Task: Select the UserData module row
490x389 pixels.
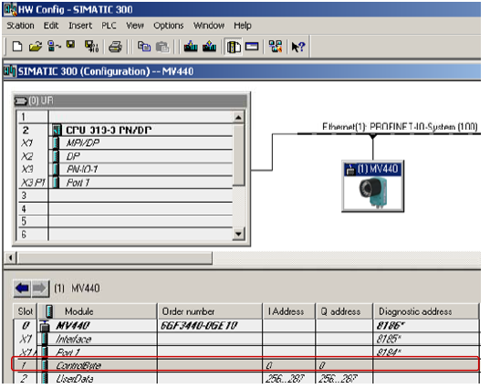Action: pos(246,378)
